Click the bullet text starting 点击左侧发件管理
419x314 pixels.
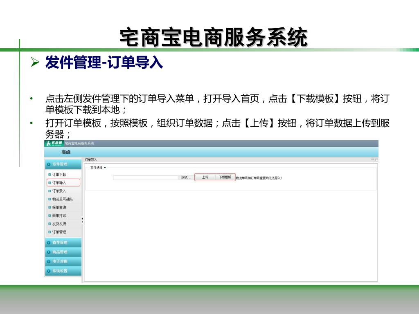coord(218,104)
